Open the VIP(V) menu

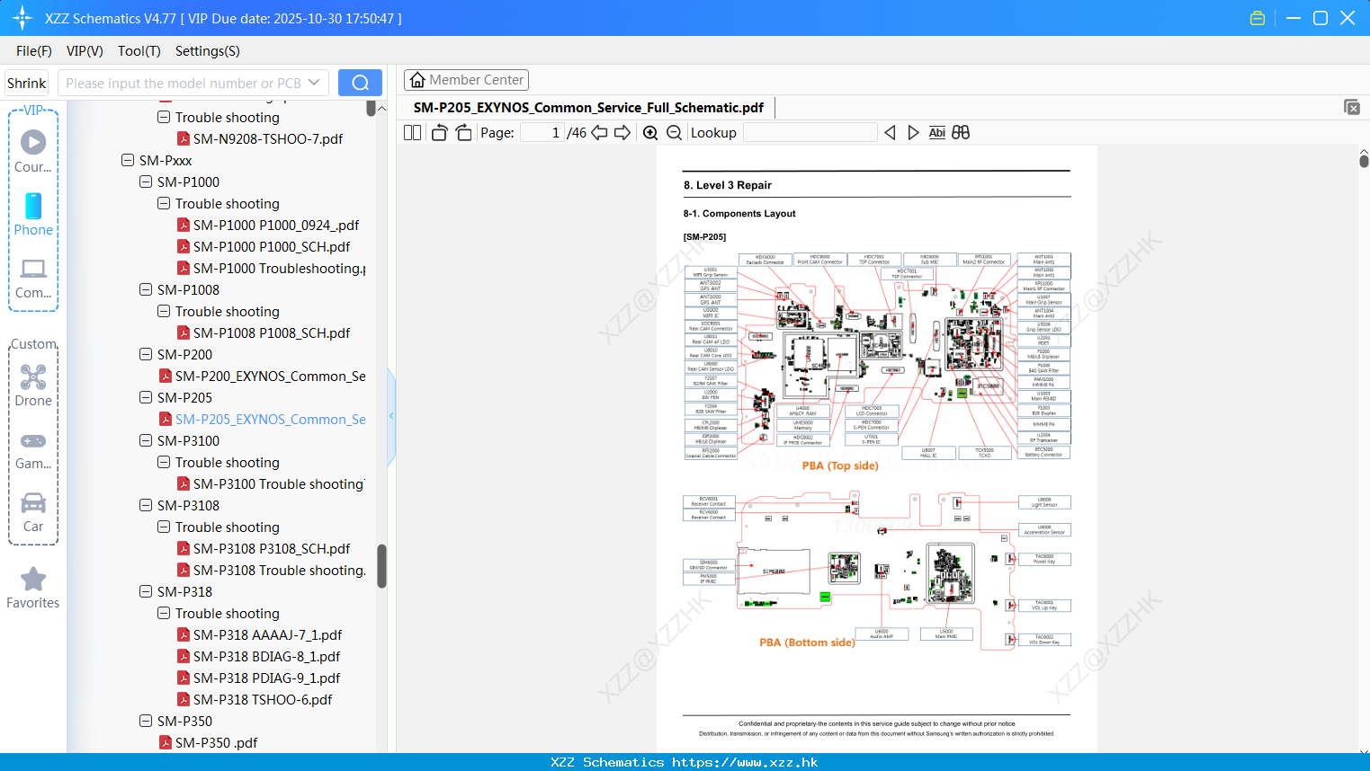(x=85, y=51)
